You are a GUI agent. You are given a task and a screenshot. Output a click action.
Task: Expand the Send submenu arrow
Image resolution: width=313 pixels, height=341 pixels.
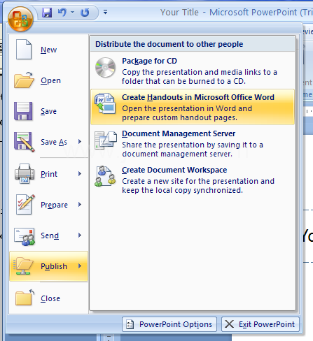tap(80, 235)
